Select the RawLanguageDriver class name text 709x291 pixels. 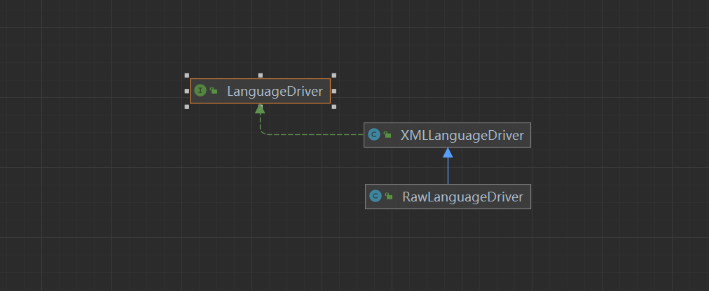coord(462,197)
